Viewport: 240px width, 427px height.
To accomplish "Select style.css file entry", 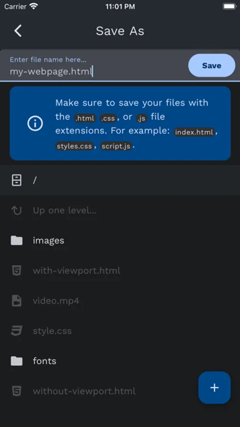I will pyautogui.click(x=52, y=331).
